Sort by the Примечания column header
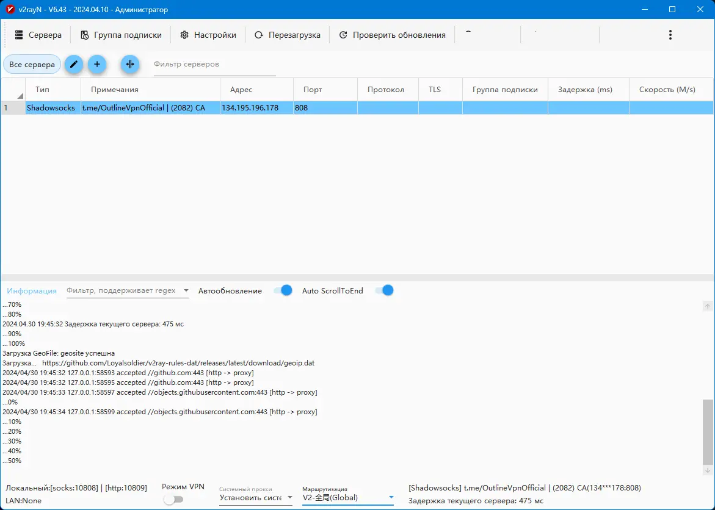The width and height of the screenshot is (715, 510). pyautogui.click(x=150, y=90)
